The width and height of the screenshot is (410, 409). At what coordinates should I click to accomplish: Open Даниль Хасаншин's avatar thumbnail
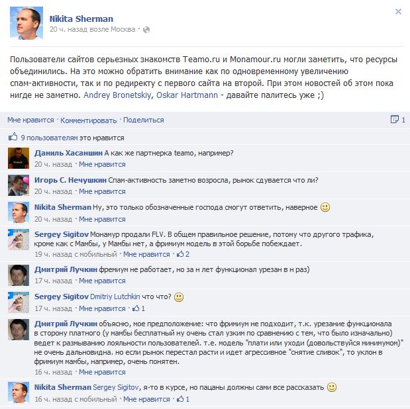tap(19, 158)
